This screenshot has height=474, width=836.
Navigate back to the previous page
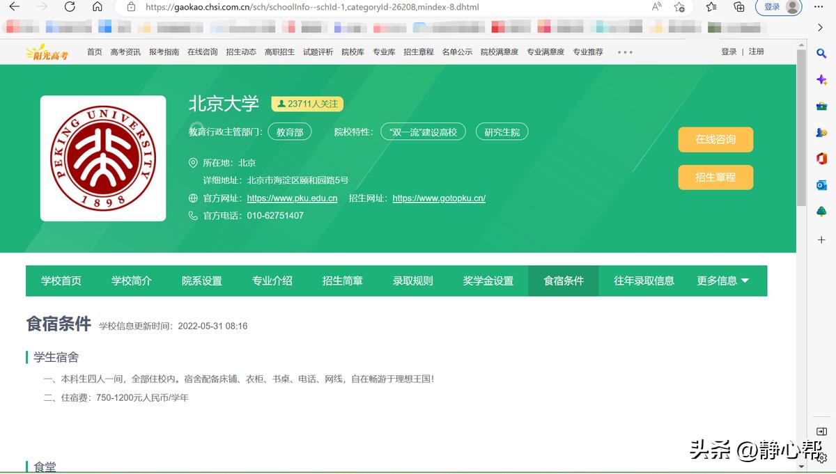click(14, 7)
